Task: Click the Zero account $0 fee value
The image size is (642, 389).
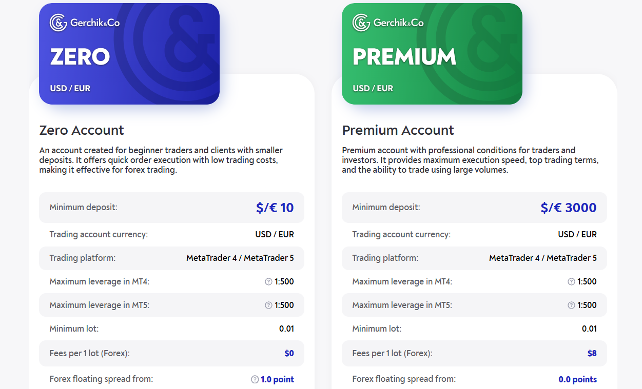Action: pos(289,353)
